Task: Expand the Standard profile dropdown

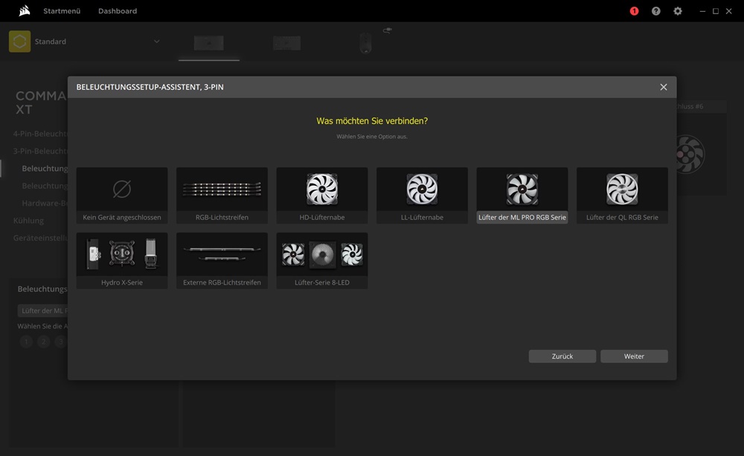Action: coord(156,41)
